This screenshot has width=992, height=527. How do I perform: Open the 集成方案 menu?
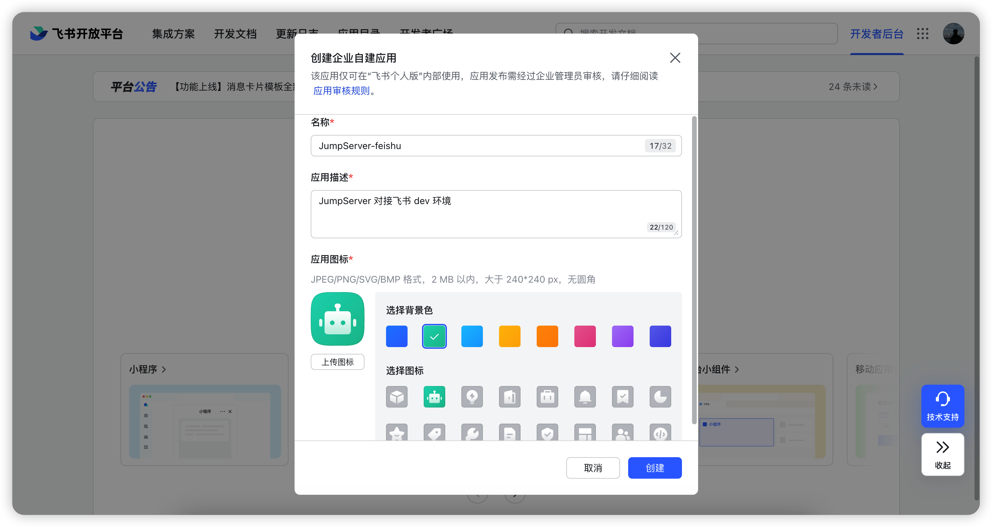173,34
